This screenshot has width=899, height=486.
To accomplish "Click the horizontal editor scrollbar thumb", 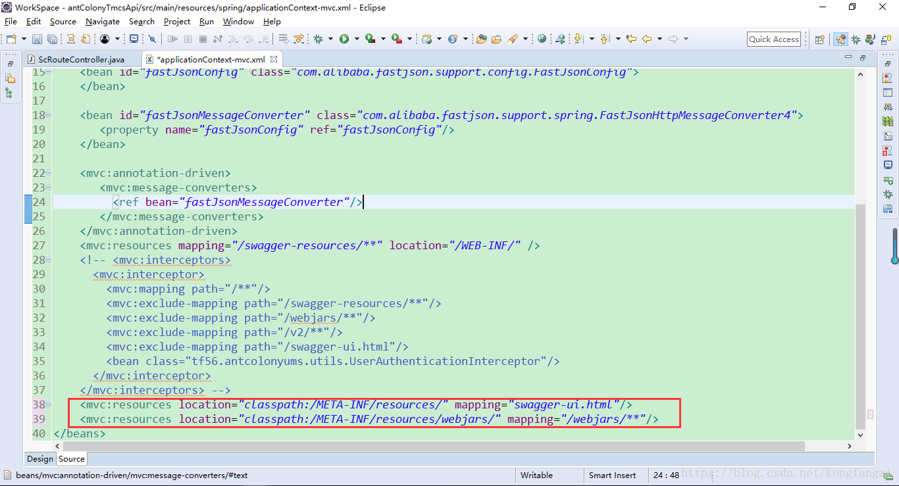I will click(434, 446).
